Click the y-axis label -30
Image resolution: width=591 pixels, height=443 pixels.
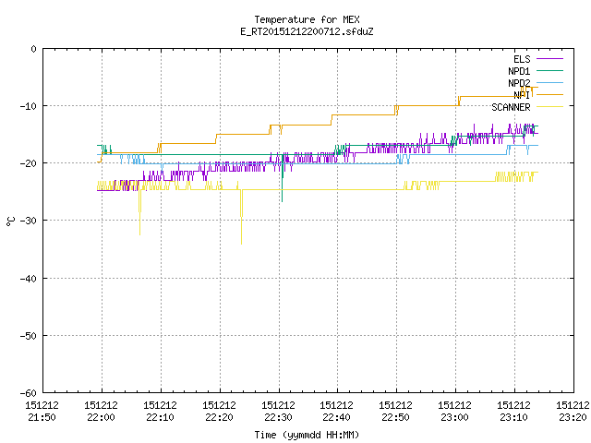(29, 221)
